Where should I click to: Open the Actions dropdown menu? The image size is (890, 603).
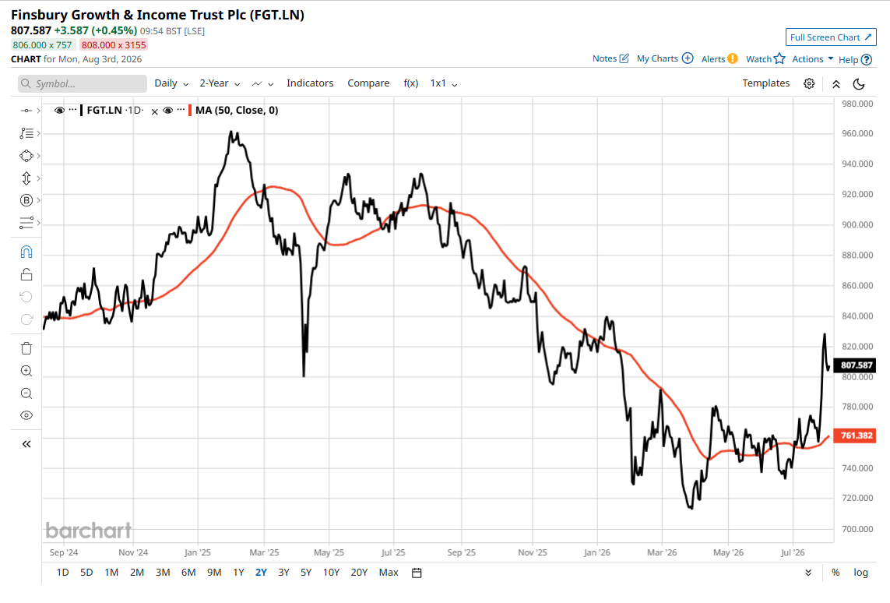[813, 59]
